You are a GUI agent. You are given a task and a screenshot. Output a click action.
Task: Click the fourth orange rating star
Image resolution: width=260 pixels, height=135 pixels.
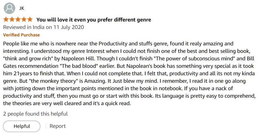point(24,19)
